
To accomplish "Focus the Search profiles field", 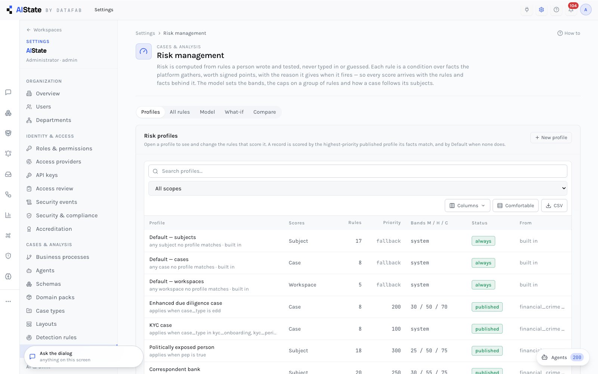I will tap(358, 171).
